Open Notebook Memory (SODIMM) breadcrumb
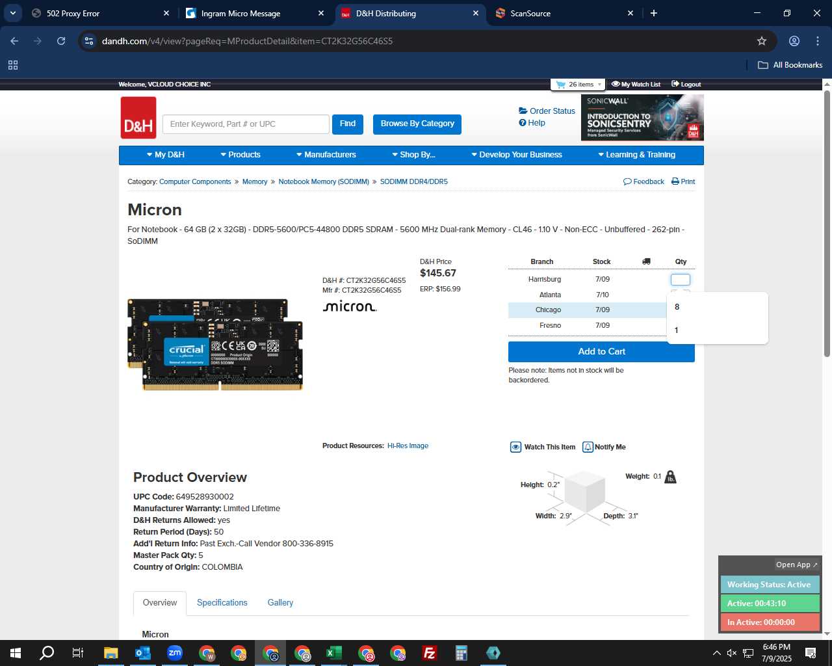832x666 pixels. tap(324, 182)
